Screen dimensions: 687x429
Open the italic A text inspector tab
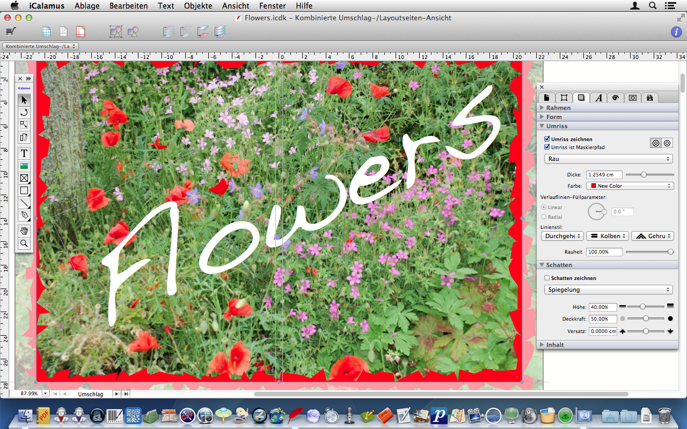pyautogui.click(x=598, y=98)
